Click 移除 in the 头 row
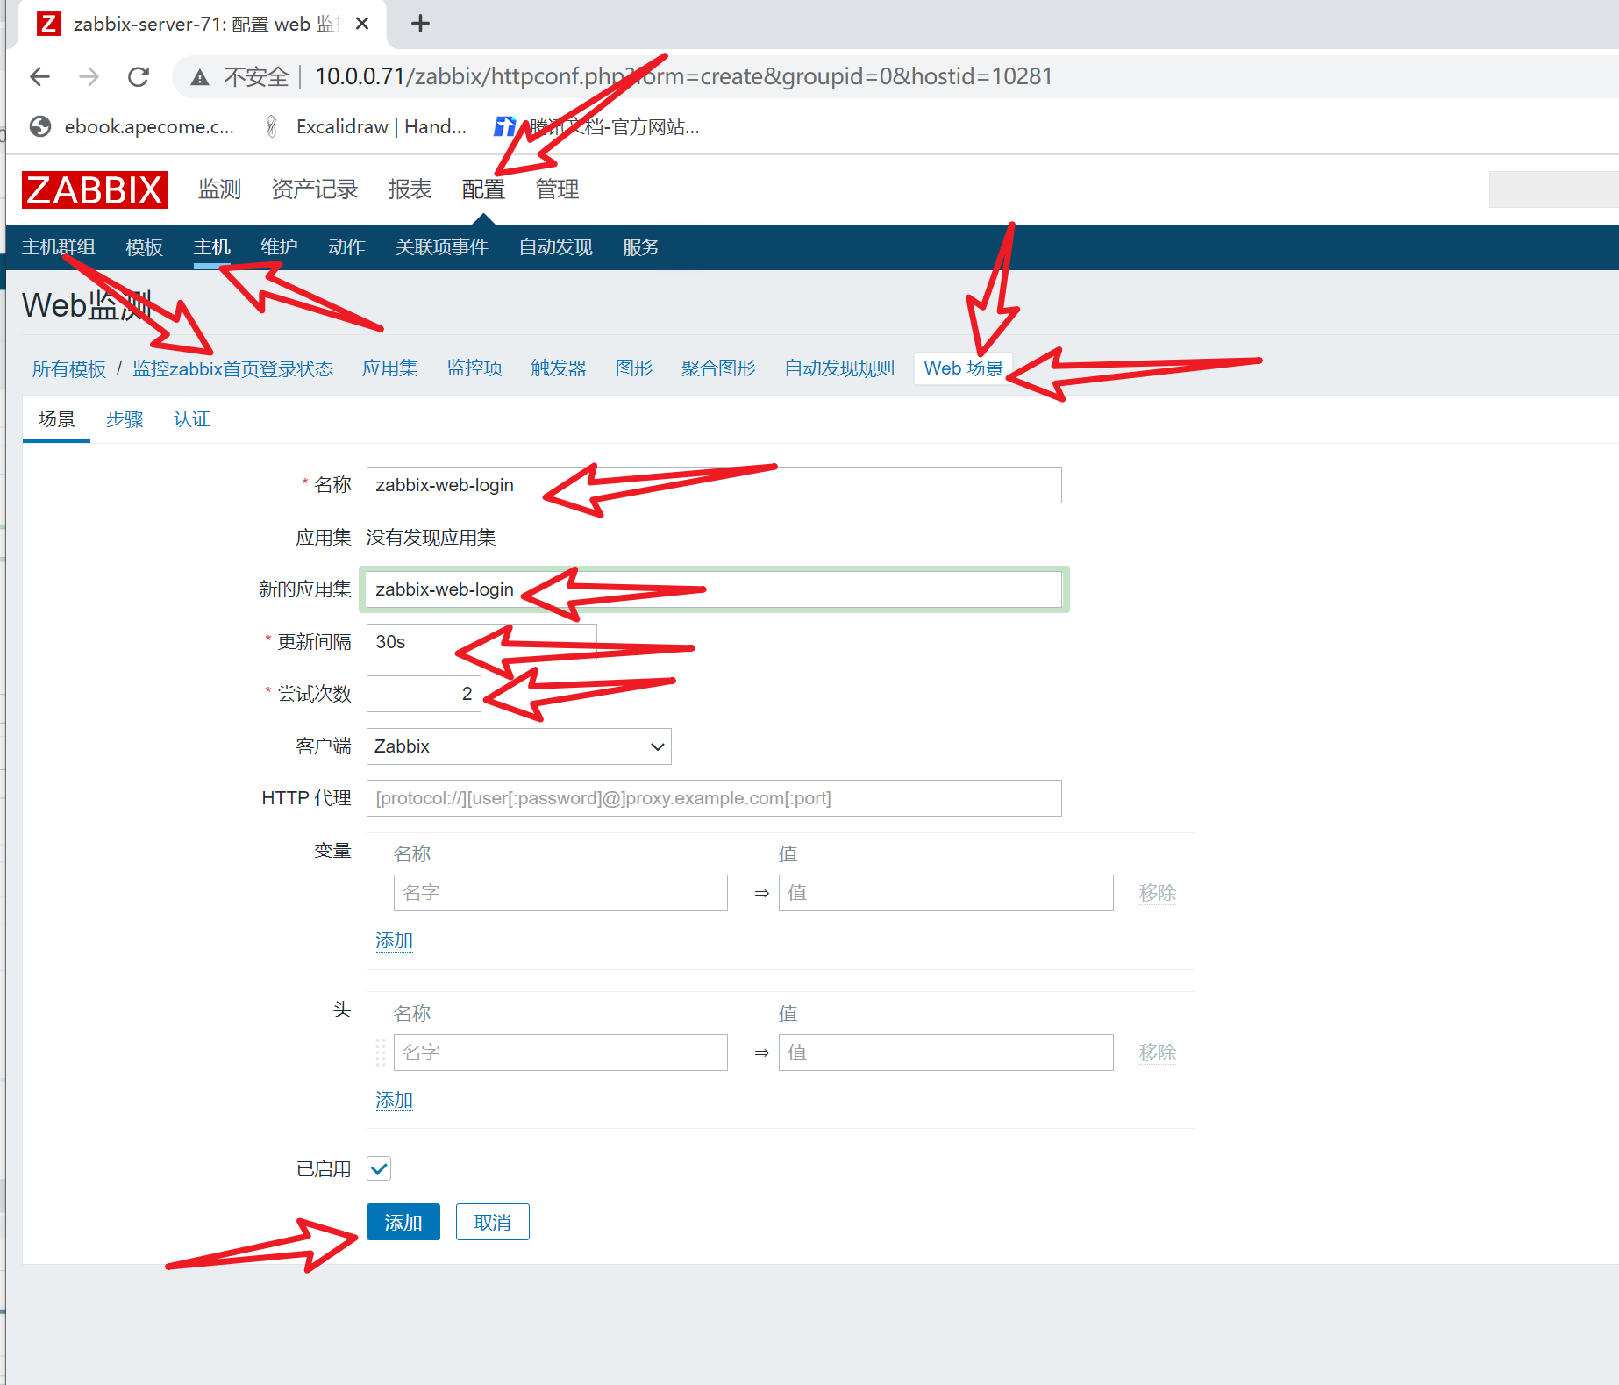Image resolution: width=1619 pixels, height=1385 pixels. tap(1158, 1053)
